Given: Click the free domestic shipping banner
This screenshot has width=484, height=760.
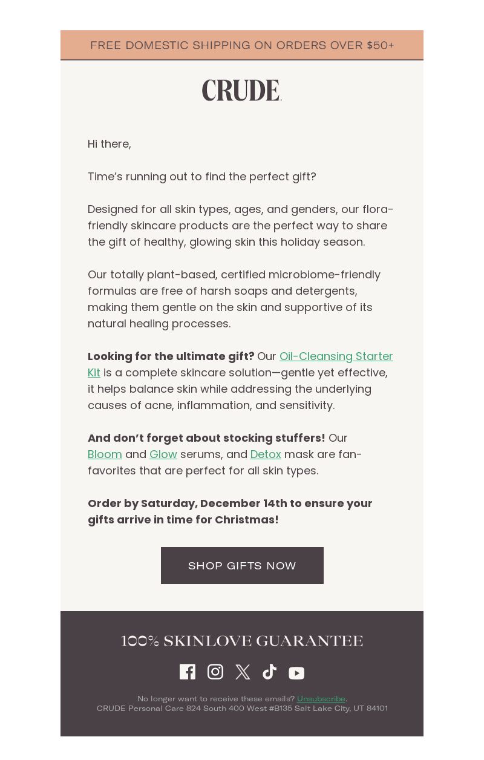Looking at the screenshot, I should click(x=242, y=45).
